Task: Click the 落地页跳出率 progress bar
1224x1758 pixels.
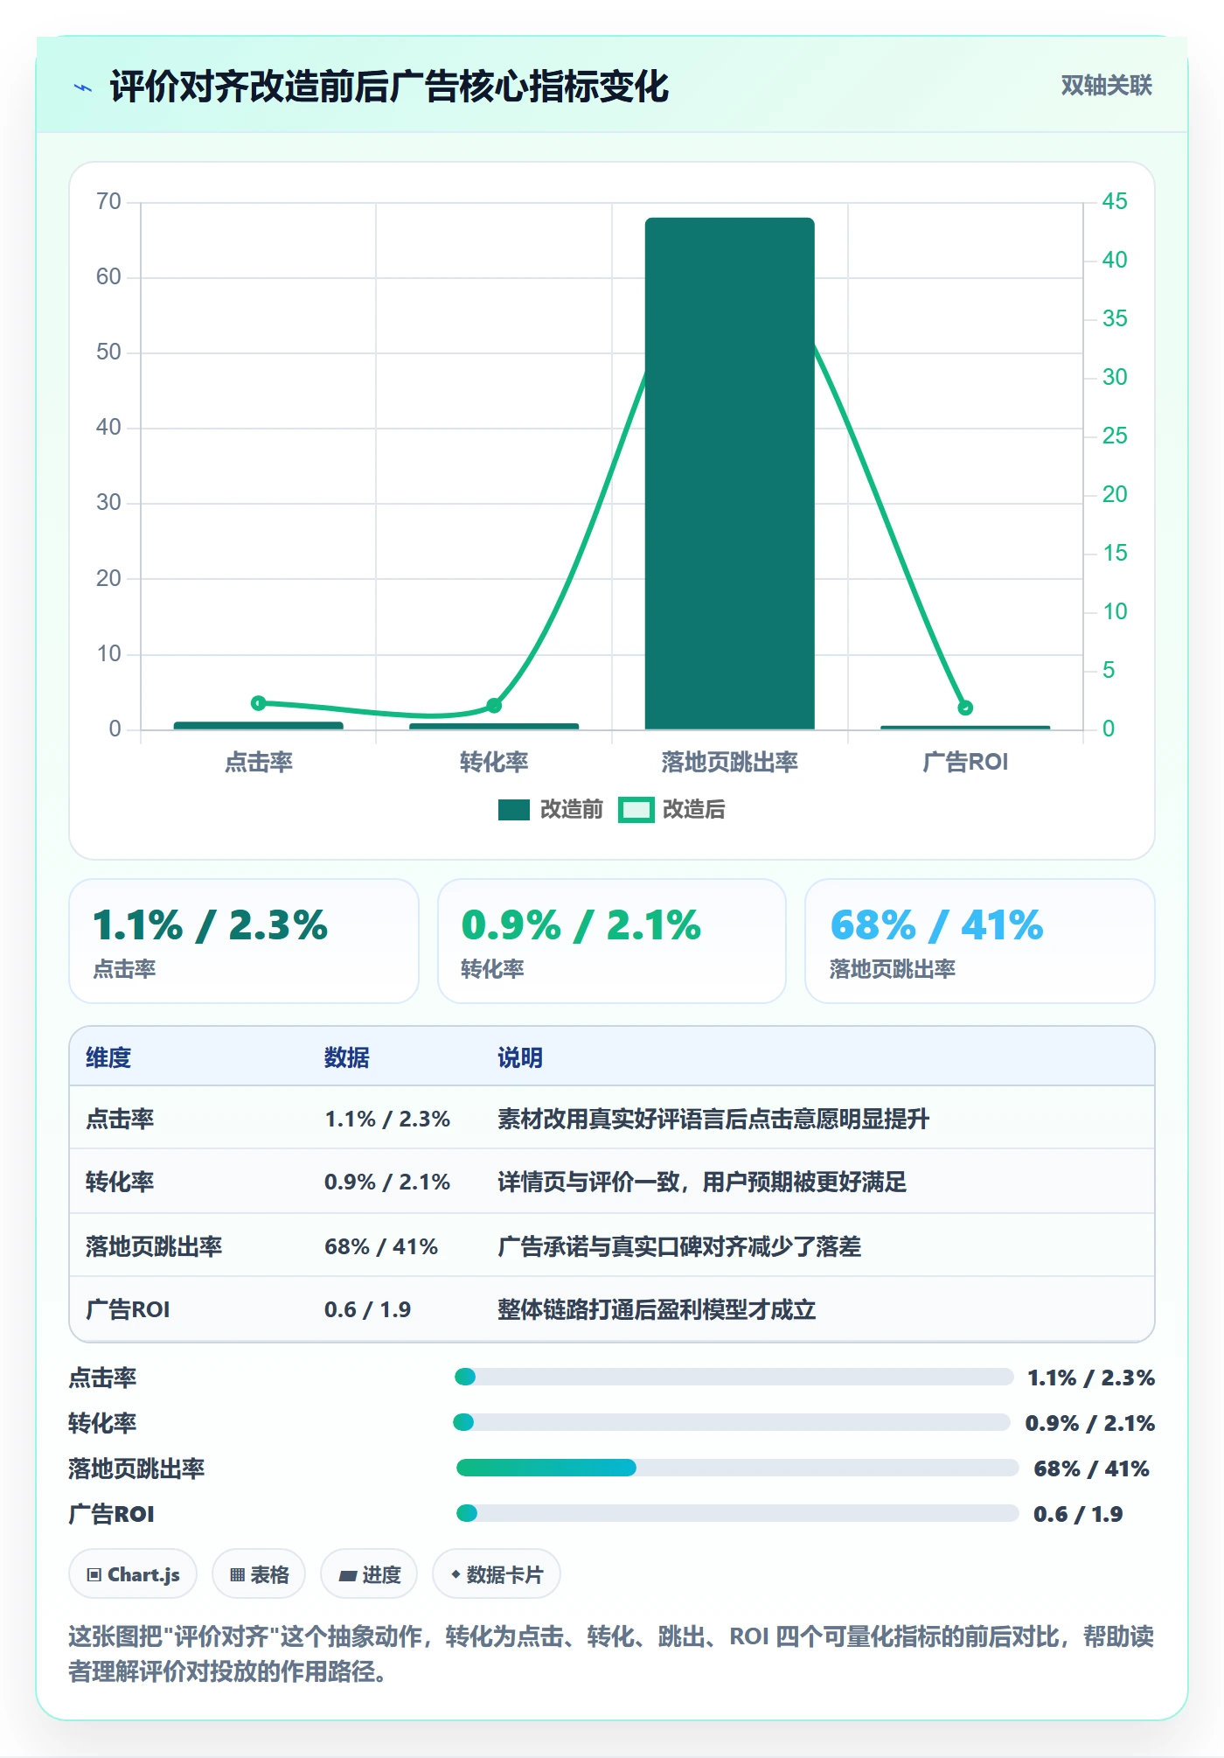Action: click(737, 1468)
